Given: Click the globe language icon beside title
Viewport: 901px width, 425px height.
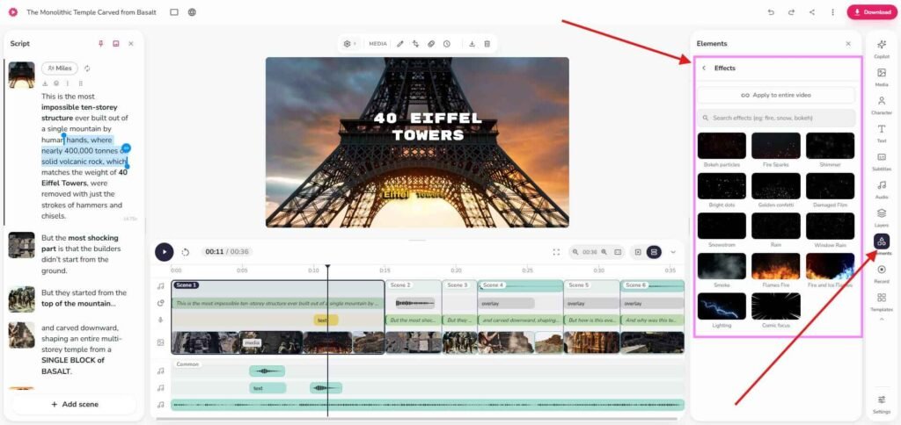Looking at the screenshot, I should [x=192, y=12].
